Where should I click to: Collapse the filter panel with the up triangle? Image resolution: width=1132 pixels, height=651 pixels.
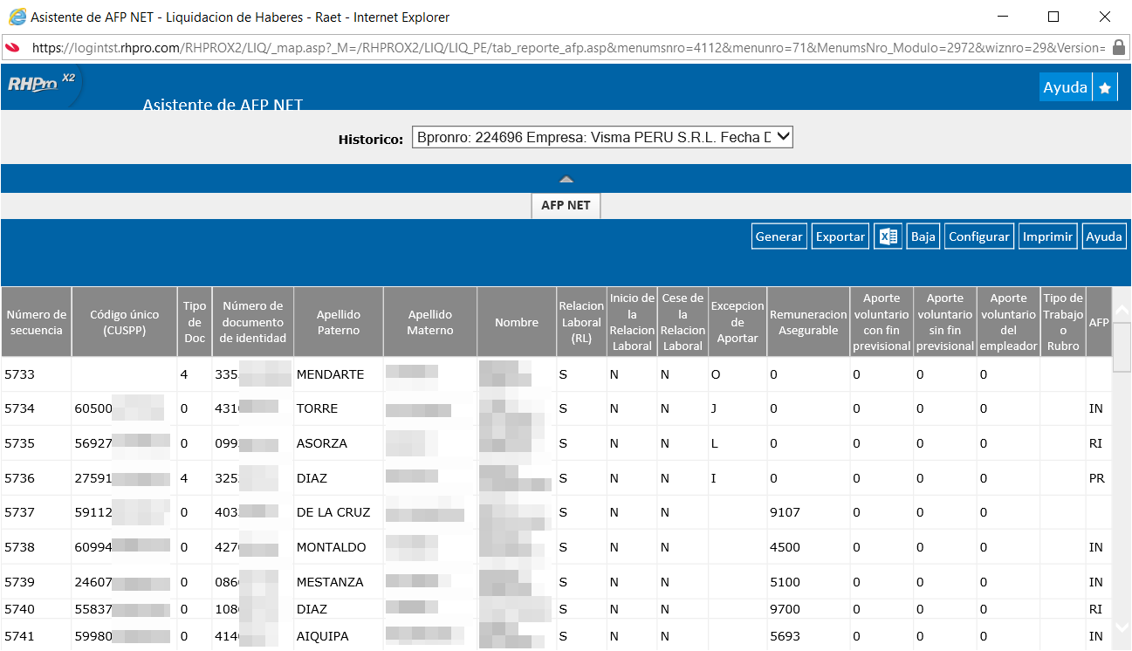[566, 179]
